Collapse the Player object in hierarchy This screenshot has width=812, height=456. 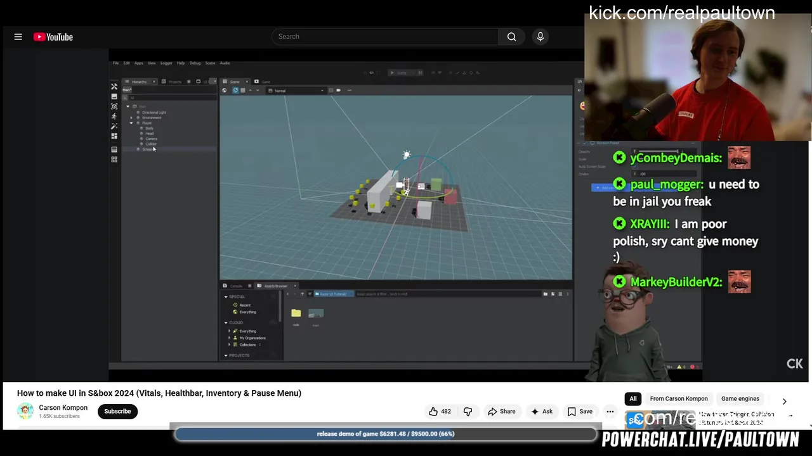point(131,123)
